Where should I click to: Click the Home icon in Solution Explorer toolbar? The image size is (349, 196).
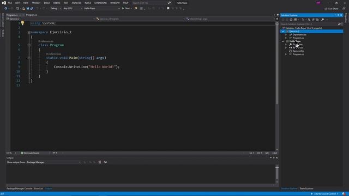point(291,20)
